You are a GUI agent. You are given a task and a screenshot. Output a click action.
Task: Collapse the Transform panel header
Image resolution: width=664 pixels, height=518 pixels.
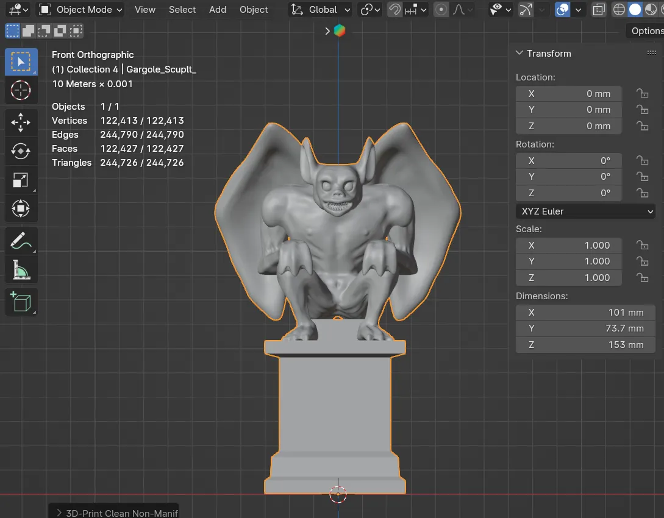click(543, 54)
